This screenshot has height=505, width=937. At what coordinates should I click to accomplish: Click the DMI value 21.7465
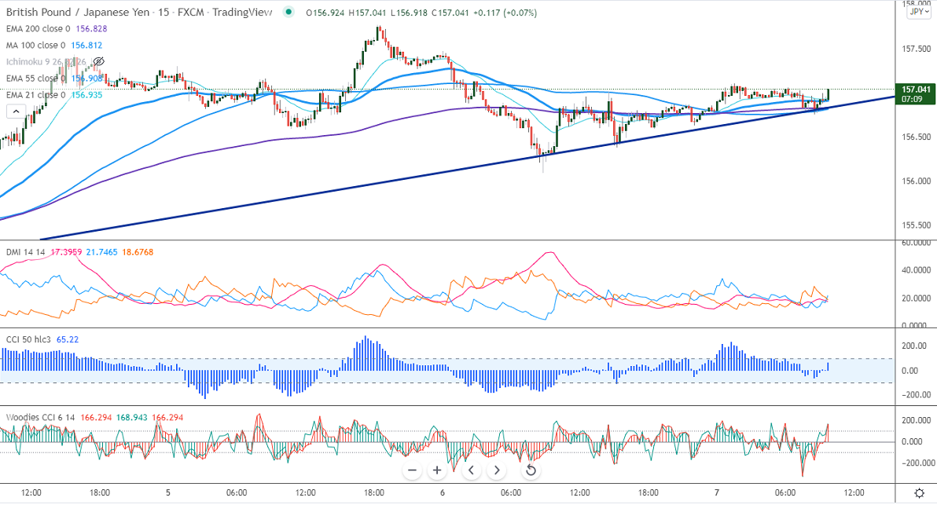[101, 253]
